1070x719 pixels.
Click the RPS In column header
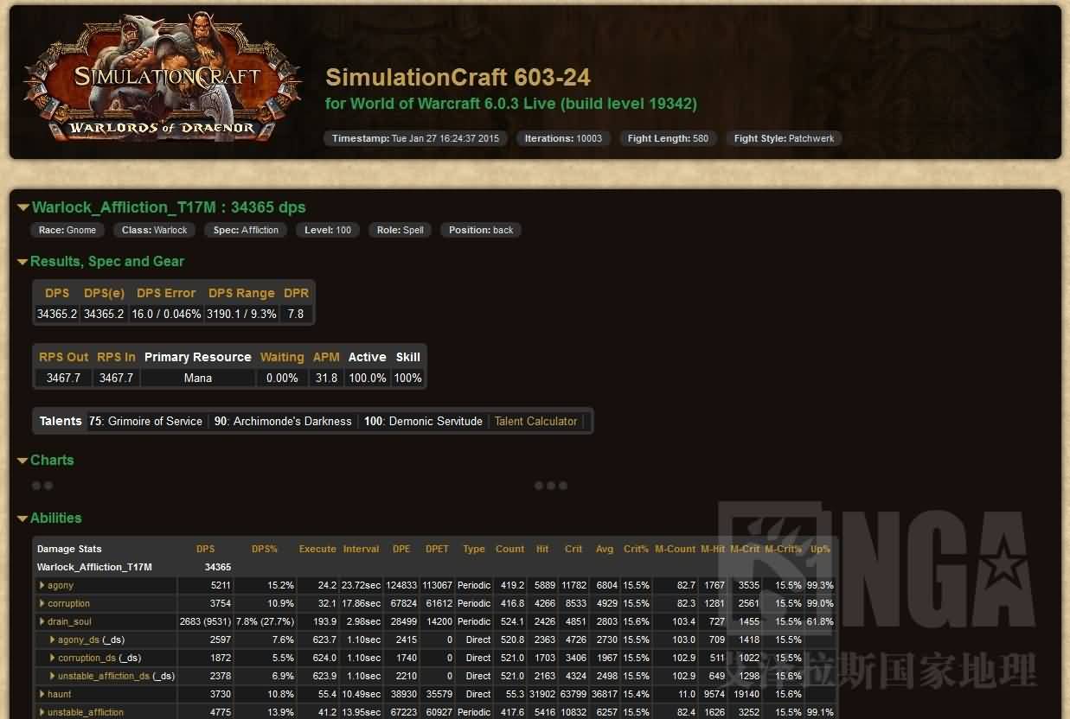tap(116, 357)
